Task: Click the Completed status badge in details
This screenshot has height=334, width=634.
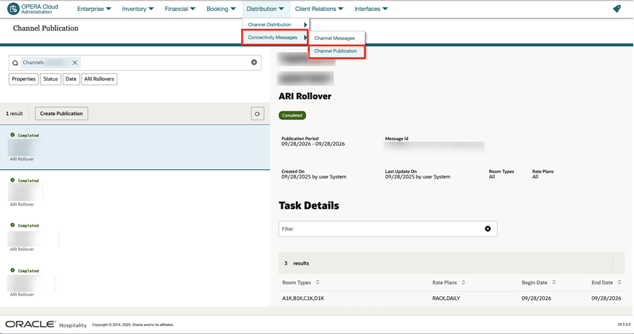Action: coord(292,115)
